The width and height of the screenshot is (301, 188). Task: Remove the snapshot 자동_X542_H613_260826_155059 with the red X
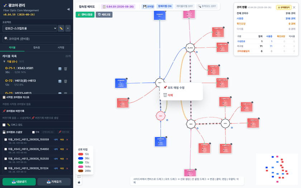67,140
